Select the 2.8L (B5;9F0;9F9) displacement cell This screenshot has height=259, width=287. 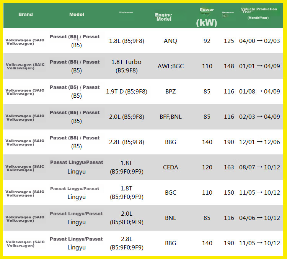[x=127, y=243]
